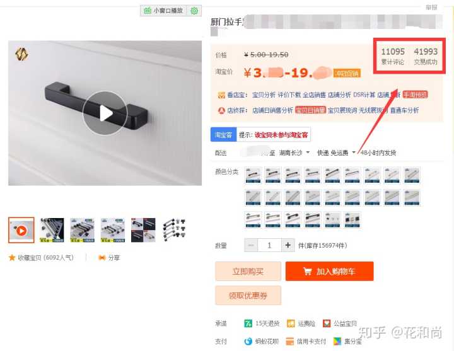This screenshot has height=351, width=454.
Task: Click the 15天退货 promise icon
Action: point(248,323)
